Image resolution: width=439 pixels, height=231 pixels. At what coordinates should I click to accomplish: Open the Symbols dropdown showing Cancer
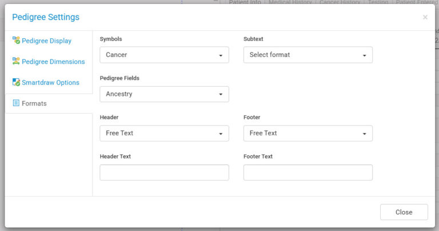[x=164, y=55]
